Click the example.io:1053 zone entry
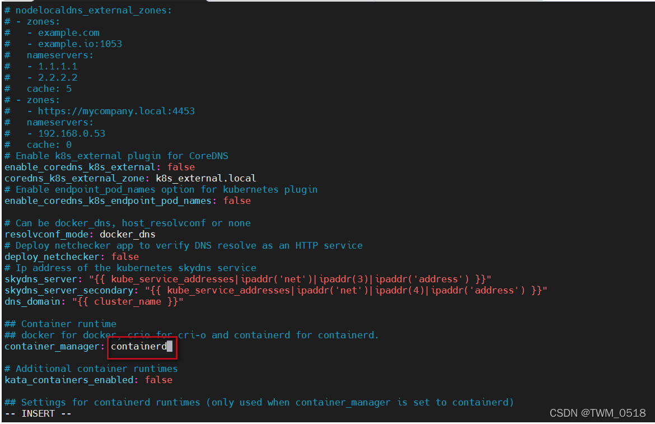655x424 pixels. (x=79, y=44)
